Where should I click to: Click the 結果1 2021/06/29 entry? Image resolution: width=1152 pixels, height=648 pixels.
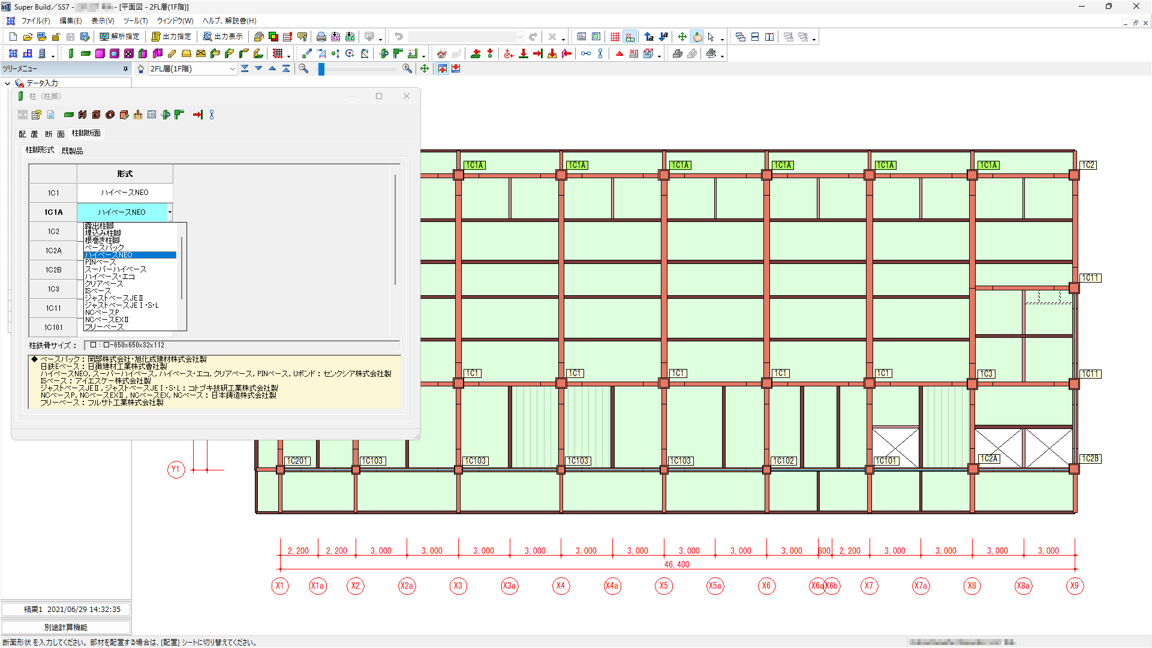[66, 610]
